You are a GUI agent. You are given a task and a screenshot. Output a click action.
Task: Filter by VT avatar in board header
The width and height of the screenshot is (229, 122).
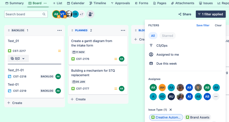pyautogui.click(x=63, y=14)
